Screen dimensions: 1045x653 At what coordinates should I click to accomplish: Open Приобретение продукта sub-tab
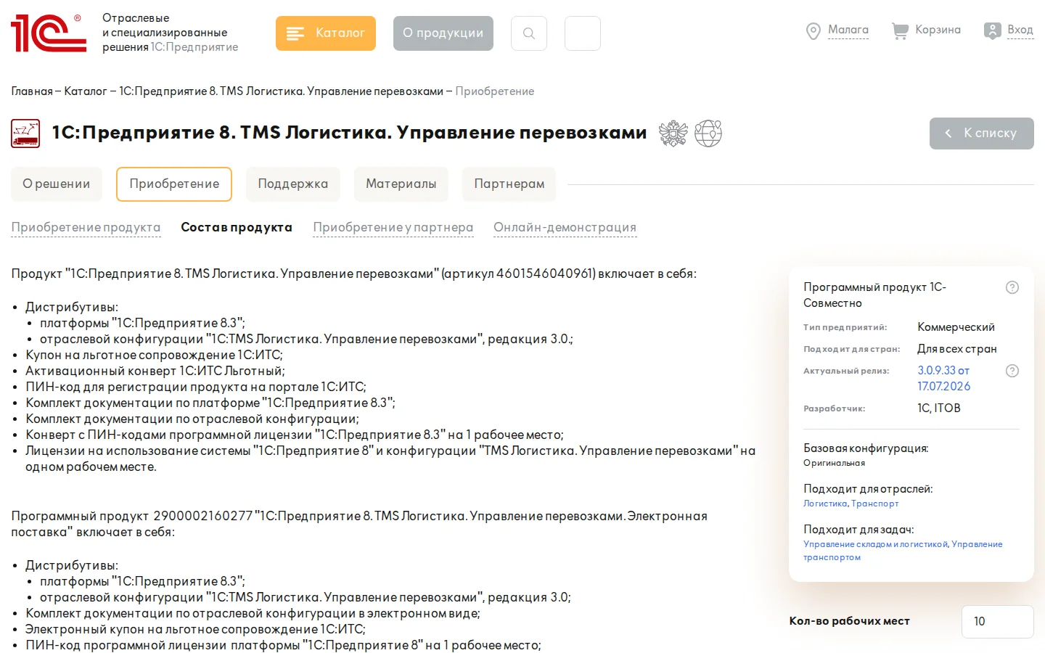pos(86,228)
